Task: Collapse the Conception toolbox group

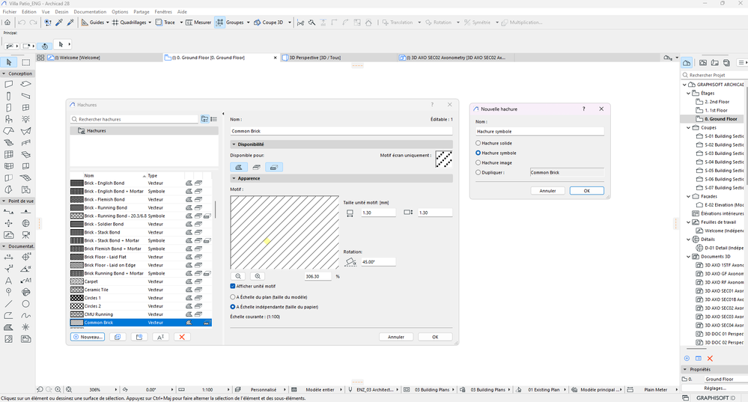Action: click(4, 74)
